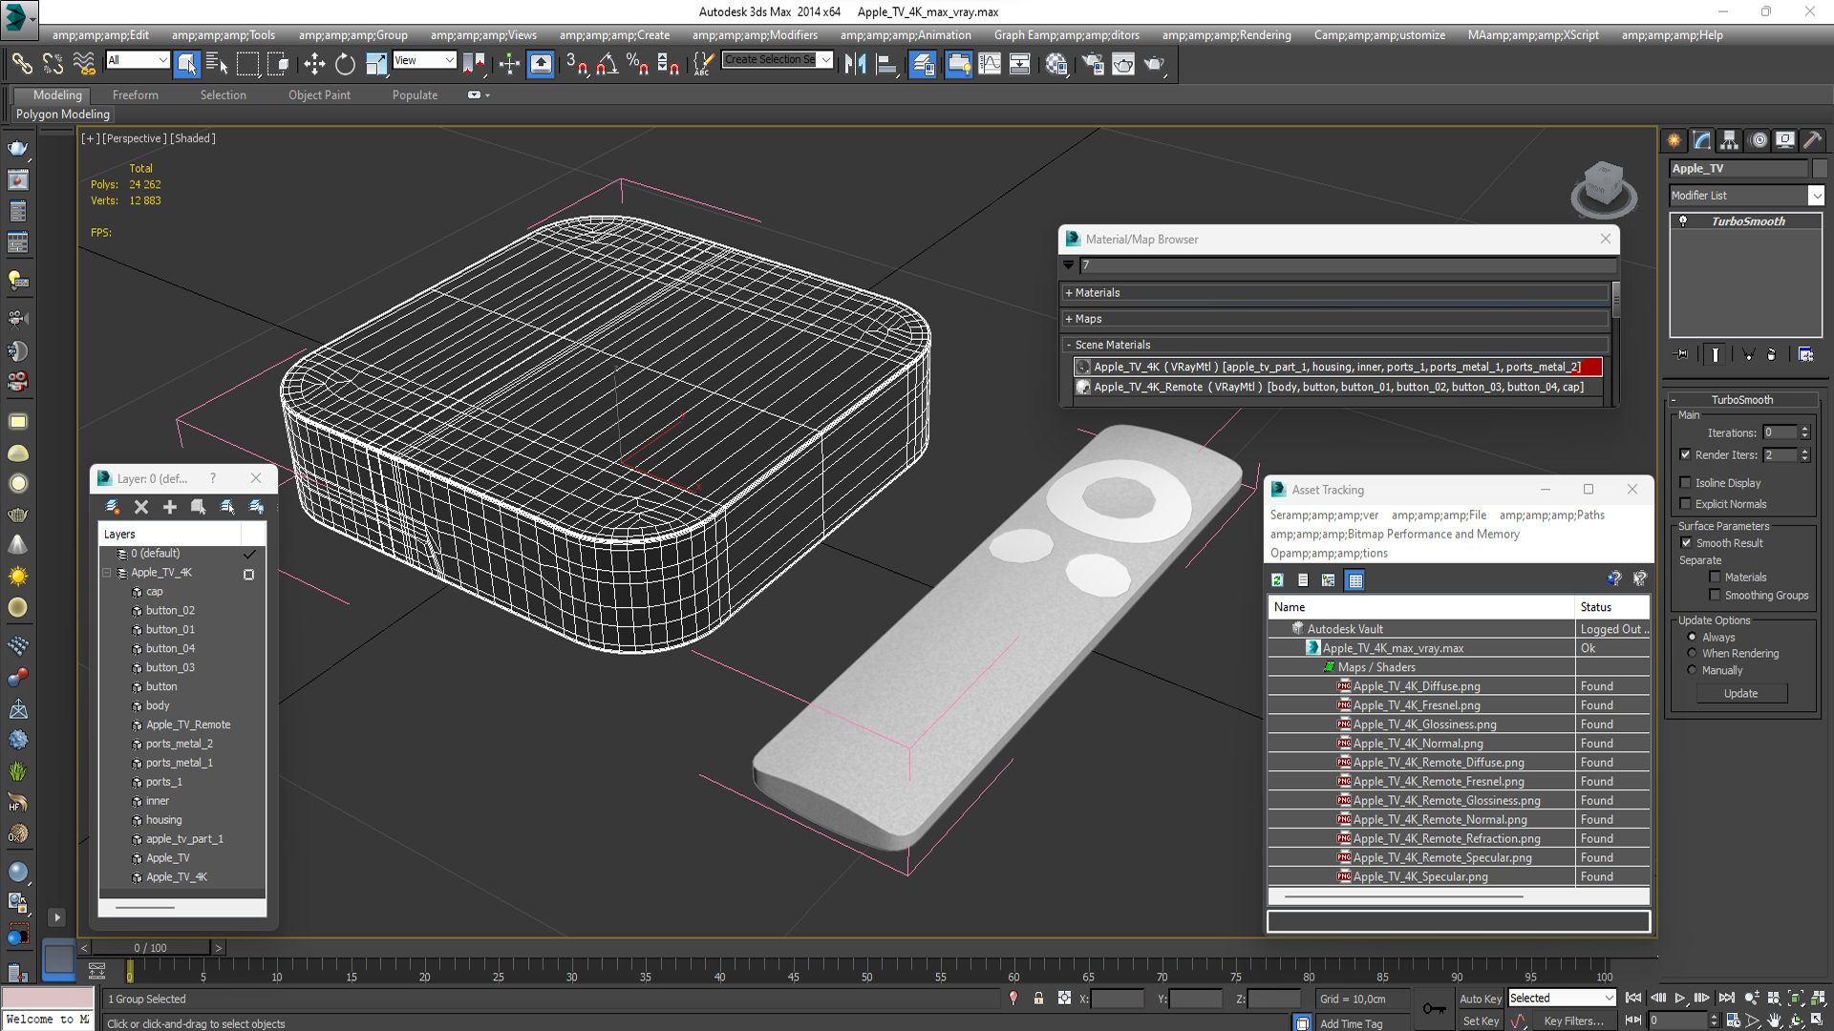Viewport: 1834px width, 1031px height.
Task: Click Refresh icon in Asset Tracking
Action: point(1277,579)
